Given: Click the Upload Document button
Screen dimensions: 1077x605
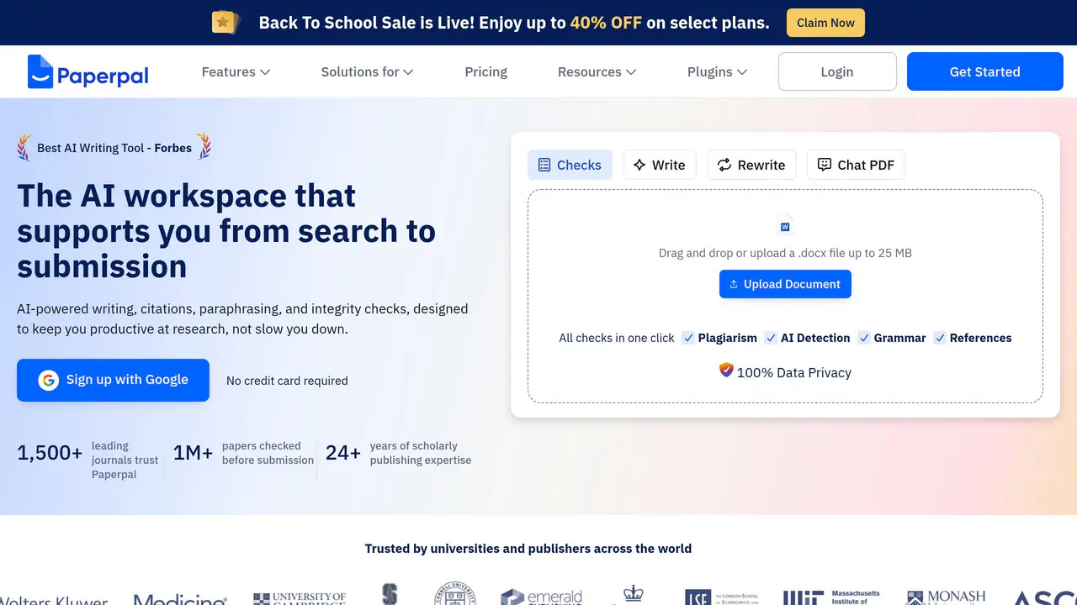Looking at the screenshot, I should (785, 284).
